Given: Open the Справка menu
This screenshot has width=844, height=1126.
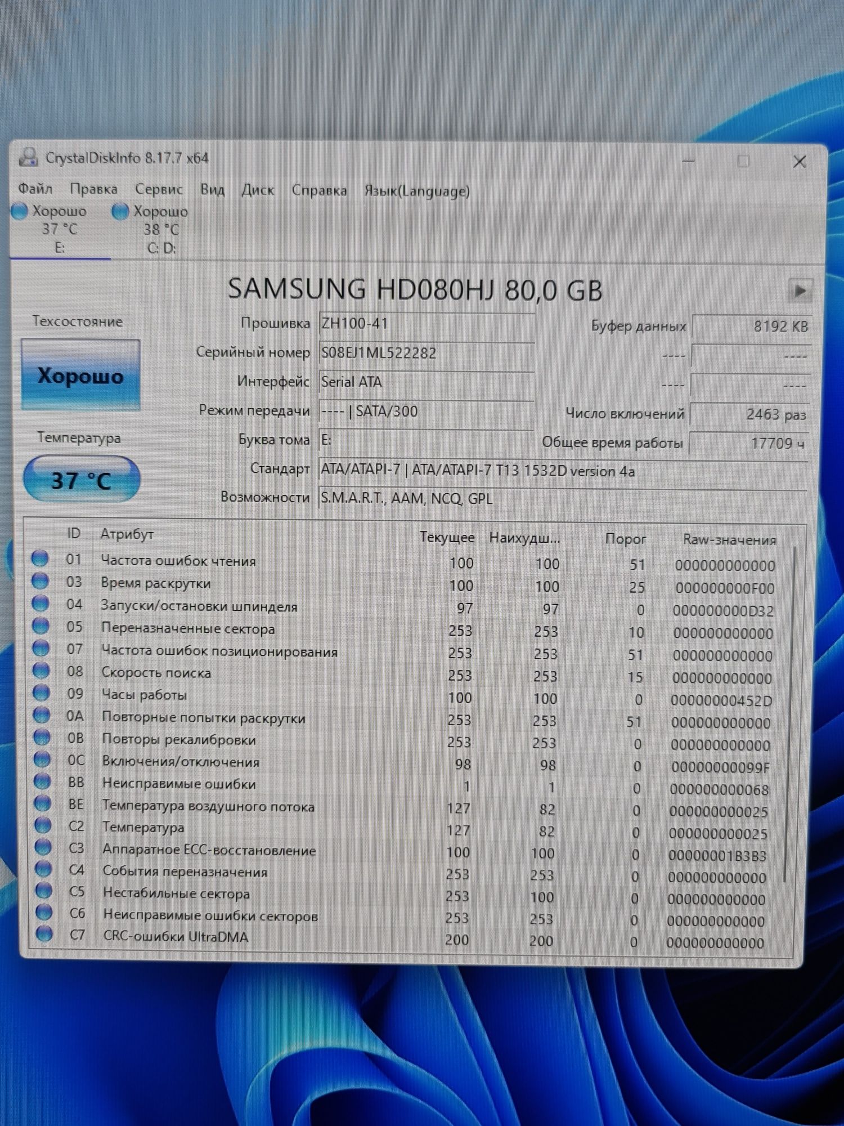Looking at the screenshot, I should [319, 191].
